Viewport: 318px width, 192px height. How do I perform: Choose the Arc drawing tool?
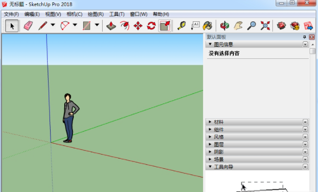tap(65, 26)
